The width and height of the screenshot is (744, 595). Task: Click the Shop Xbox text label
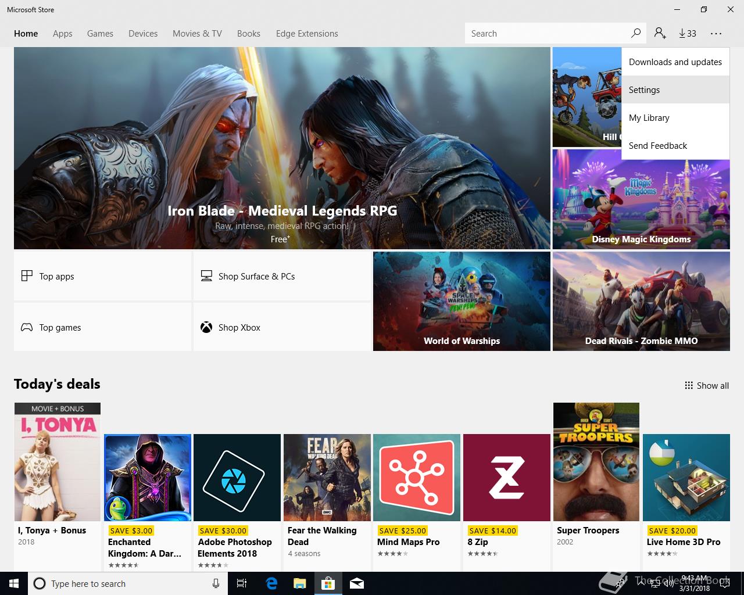pyautogui.click(x=239, y=328)
